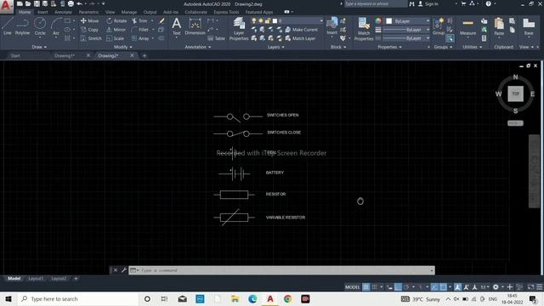Click Match Properties tool
The height and width of the screenshot is (306, 544).
pyautogui.click(x=364, y=29)
